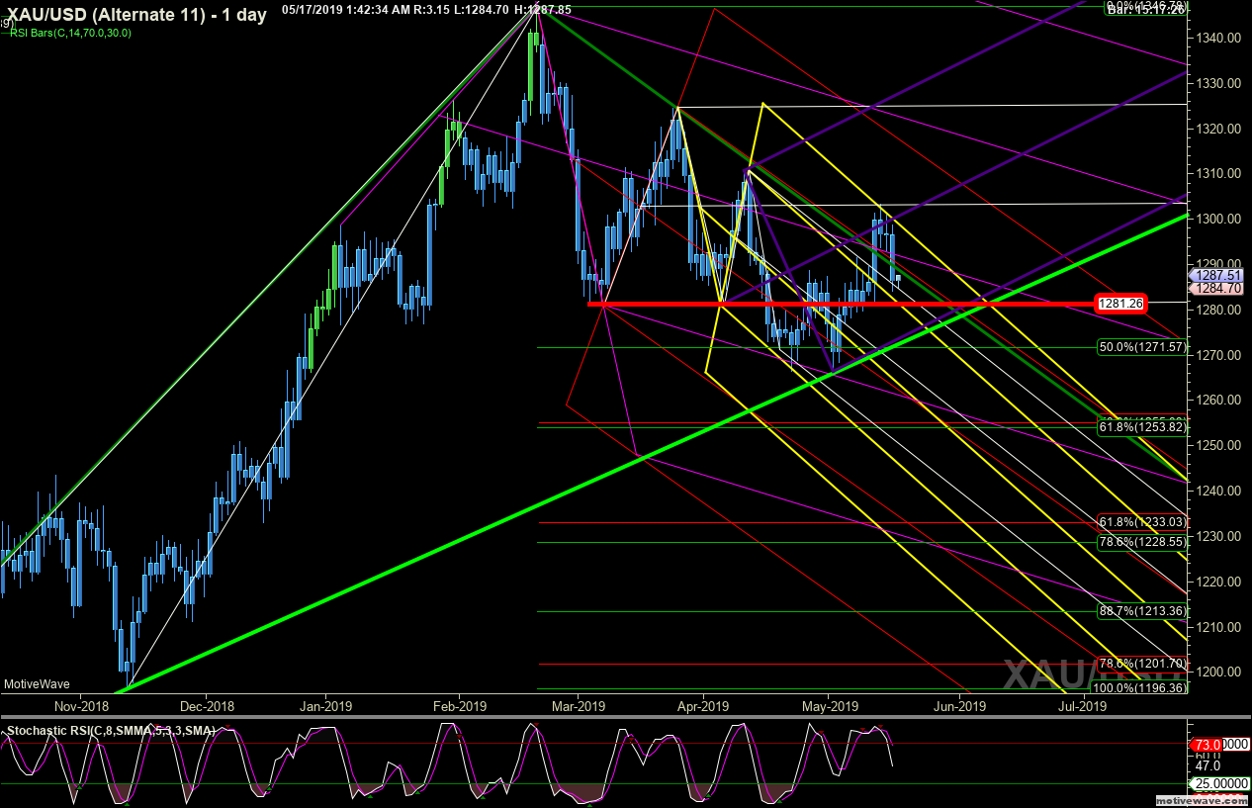Click the 1330.00 price axis label
Viewport: 1252px width, 808px height.
coord(1219,83)
